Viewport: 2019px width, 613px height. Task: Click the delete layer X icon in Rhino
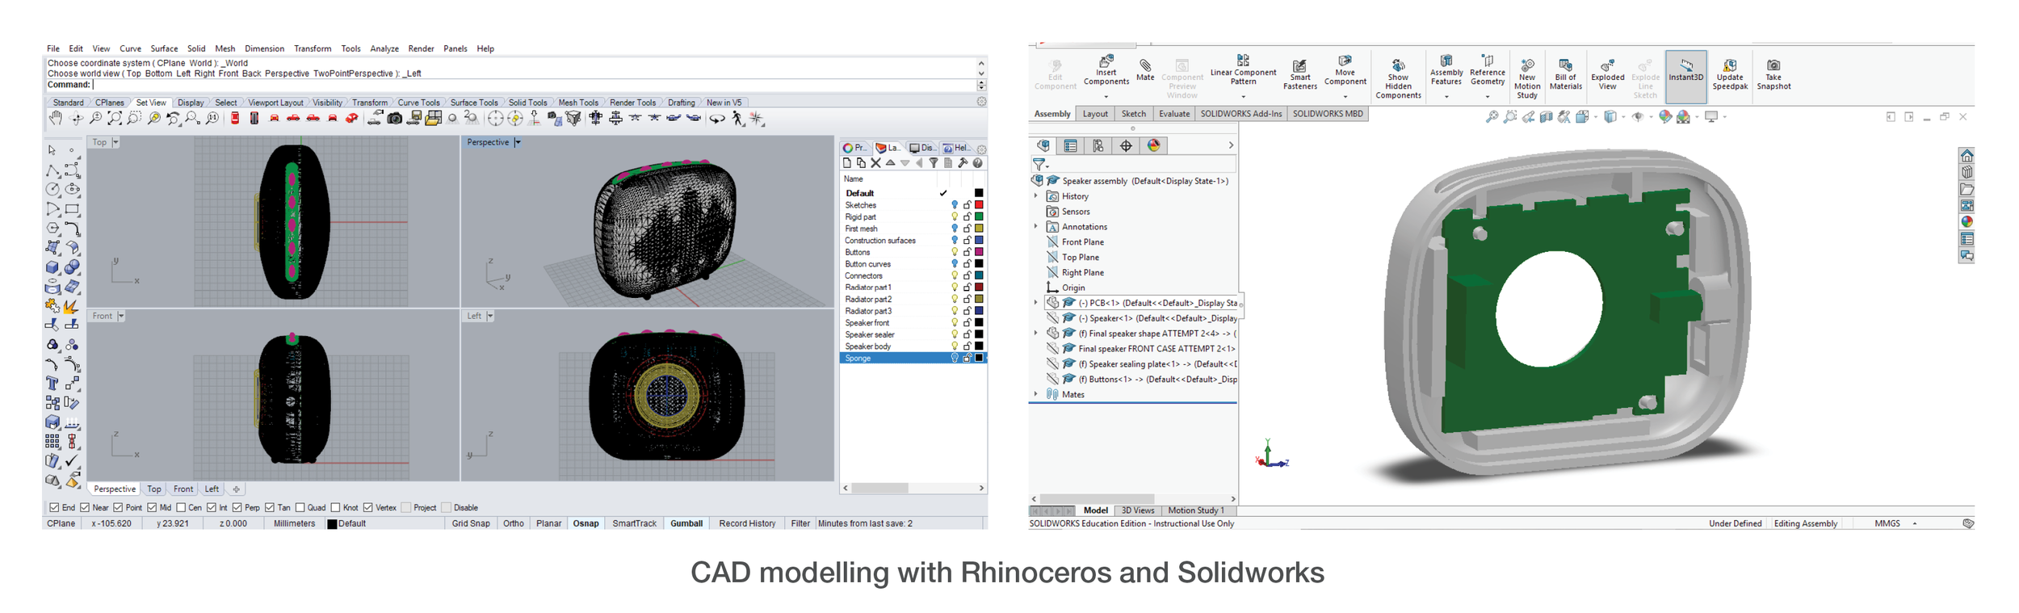click(875, 163)
